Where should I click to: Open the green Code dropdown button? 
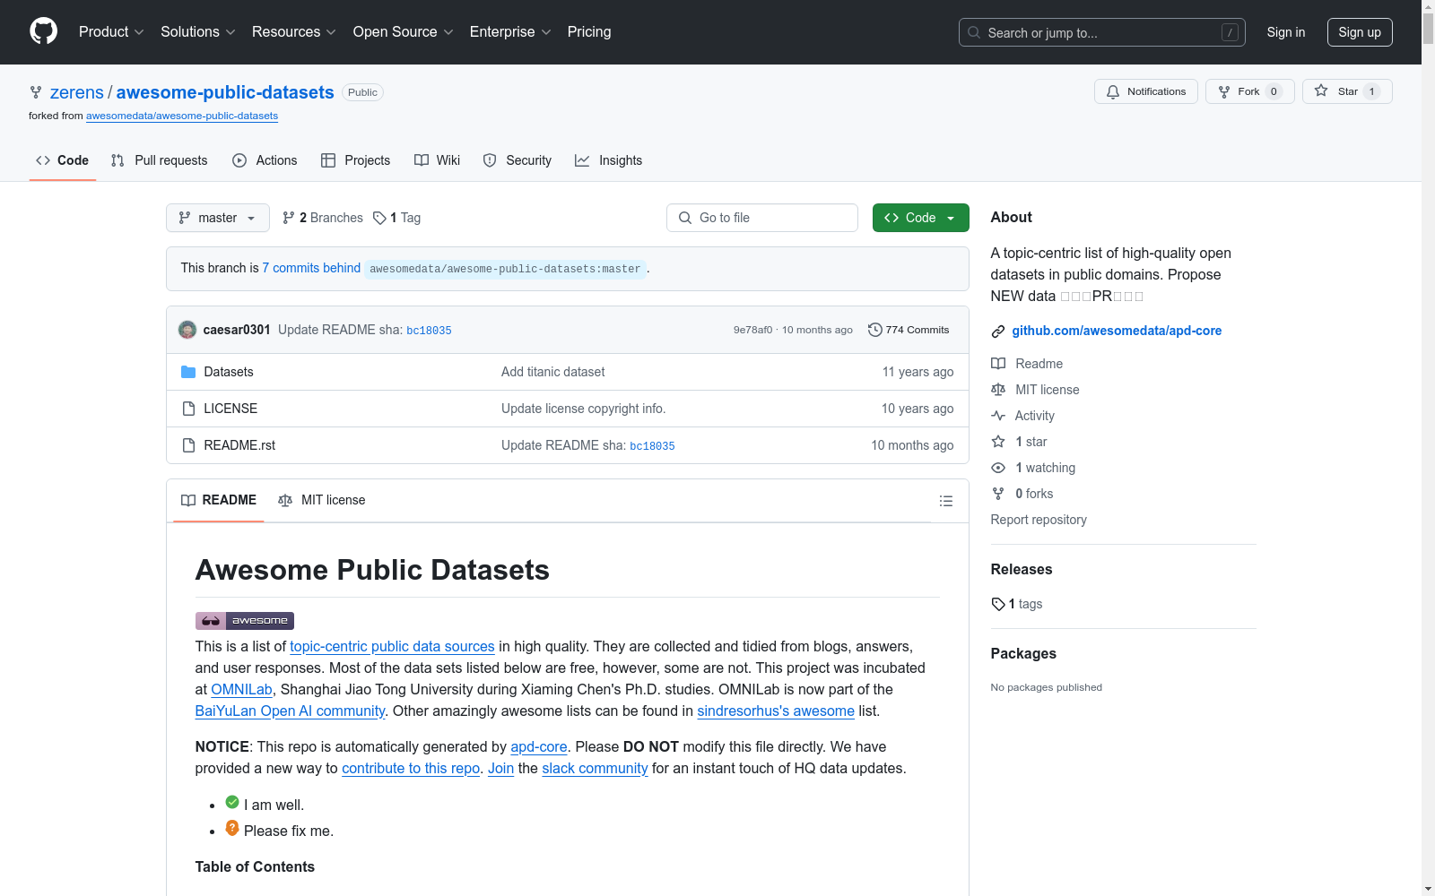(x=921, y=218)
